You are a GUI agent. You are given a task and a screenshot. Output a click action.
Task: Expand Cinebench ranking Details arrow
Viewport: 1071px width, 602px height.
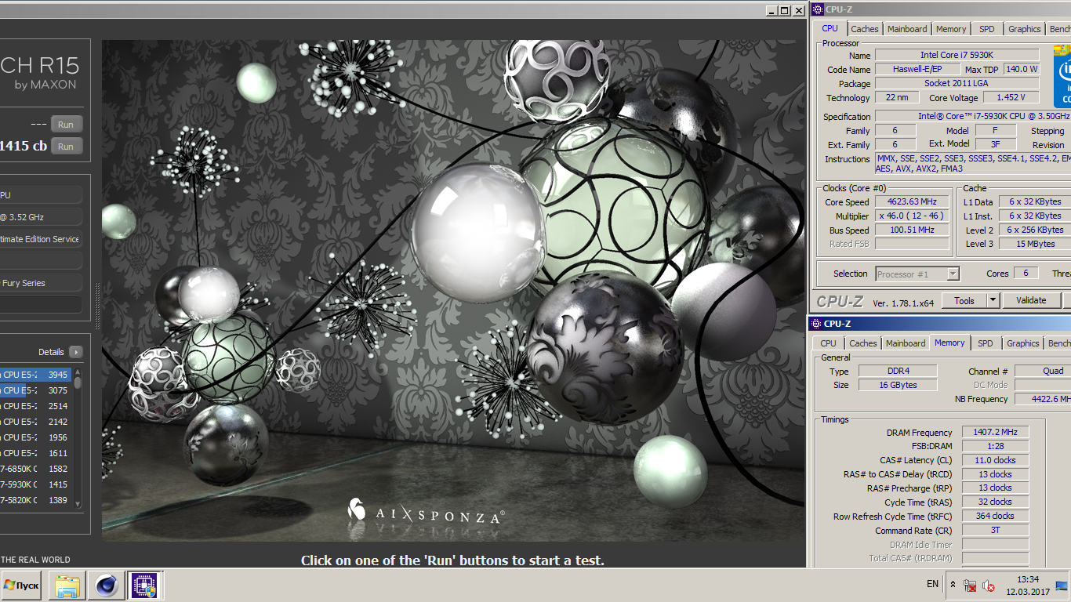75,352
